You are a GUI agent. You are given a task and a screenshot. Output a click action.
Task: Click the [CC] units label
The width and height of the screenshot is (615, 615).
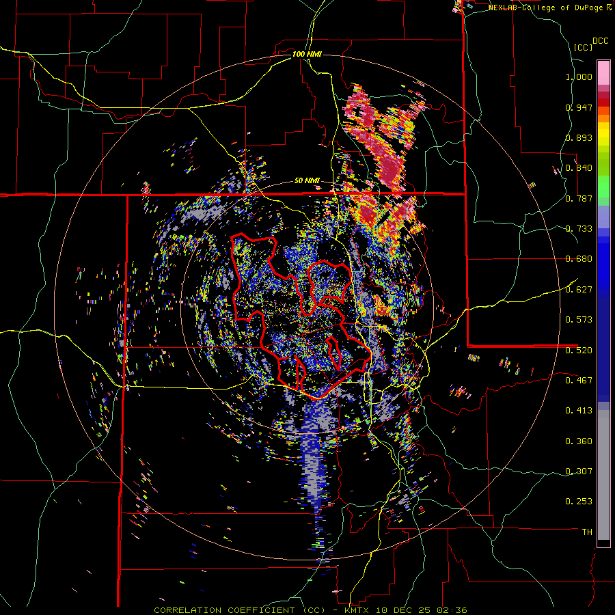click(584, 47)
